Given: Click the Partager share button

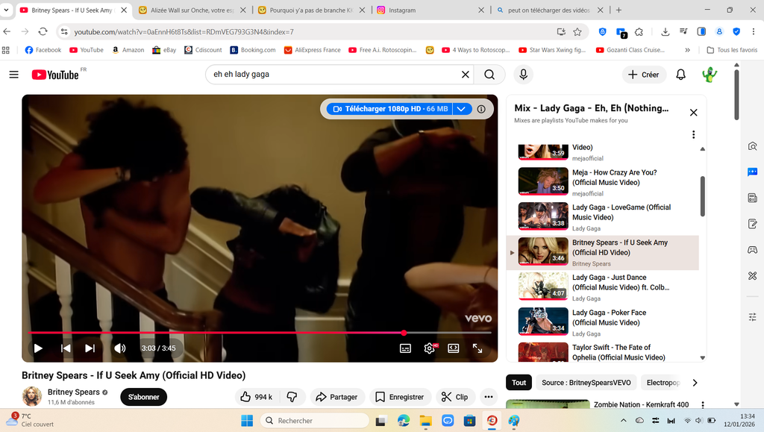Looking at the screenshot, I should pos(336,397).
